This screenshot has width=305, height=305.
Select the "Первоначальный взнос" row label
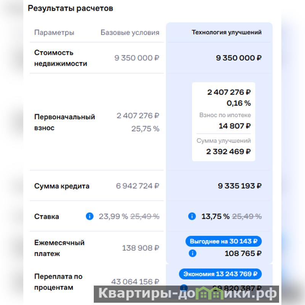[64, 122]
